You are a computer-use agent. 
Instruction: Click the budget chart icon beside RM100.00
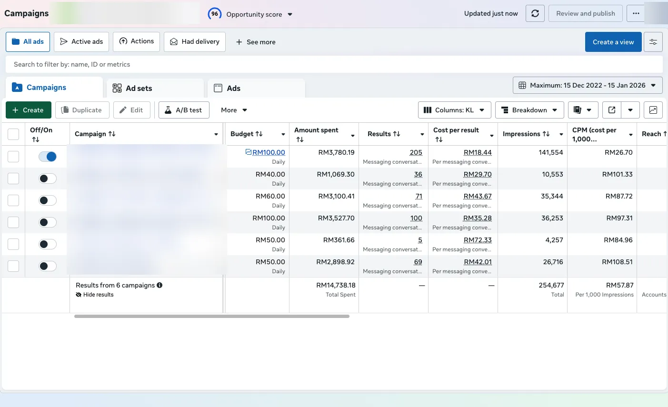[248, 152]
